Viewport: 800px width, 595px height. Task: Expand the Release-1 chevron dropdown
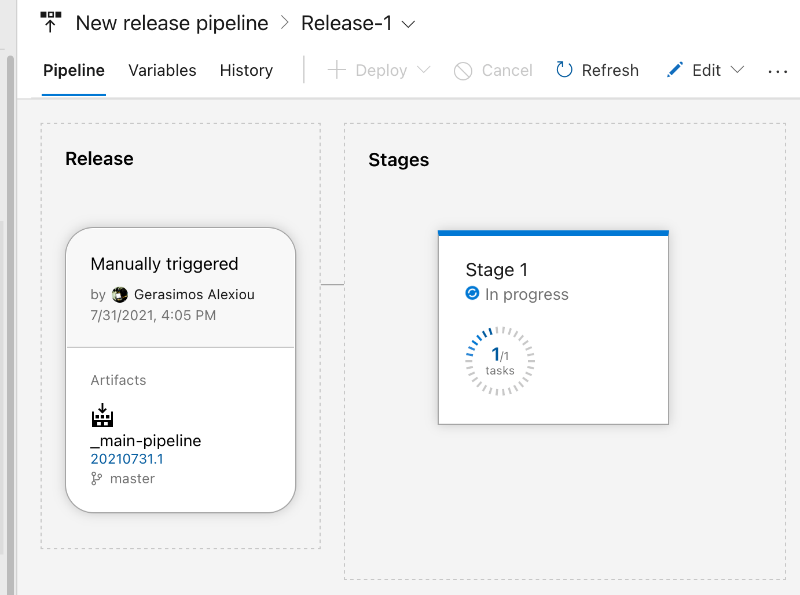click(x=409, y=24)
